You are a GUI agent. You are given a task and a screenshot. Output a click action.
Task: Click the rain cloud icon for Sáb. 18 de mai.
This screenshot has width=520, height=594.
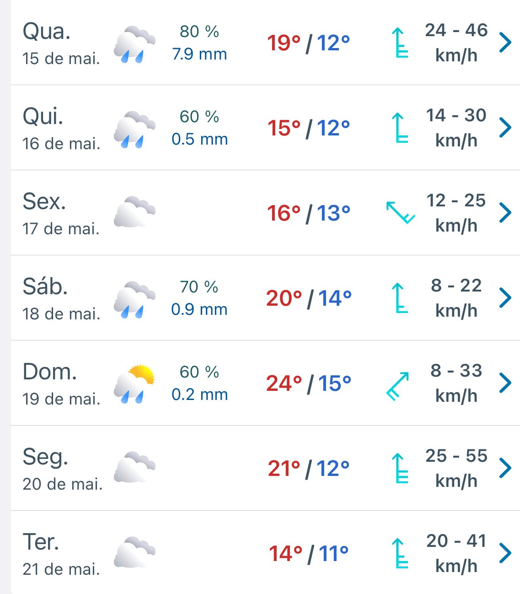point(134,299)
